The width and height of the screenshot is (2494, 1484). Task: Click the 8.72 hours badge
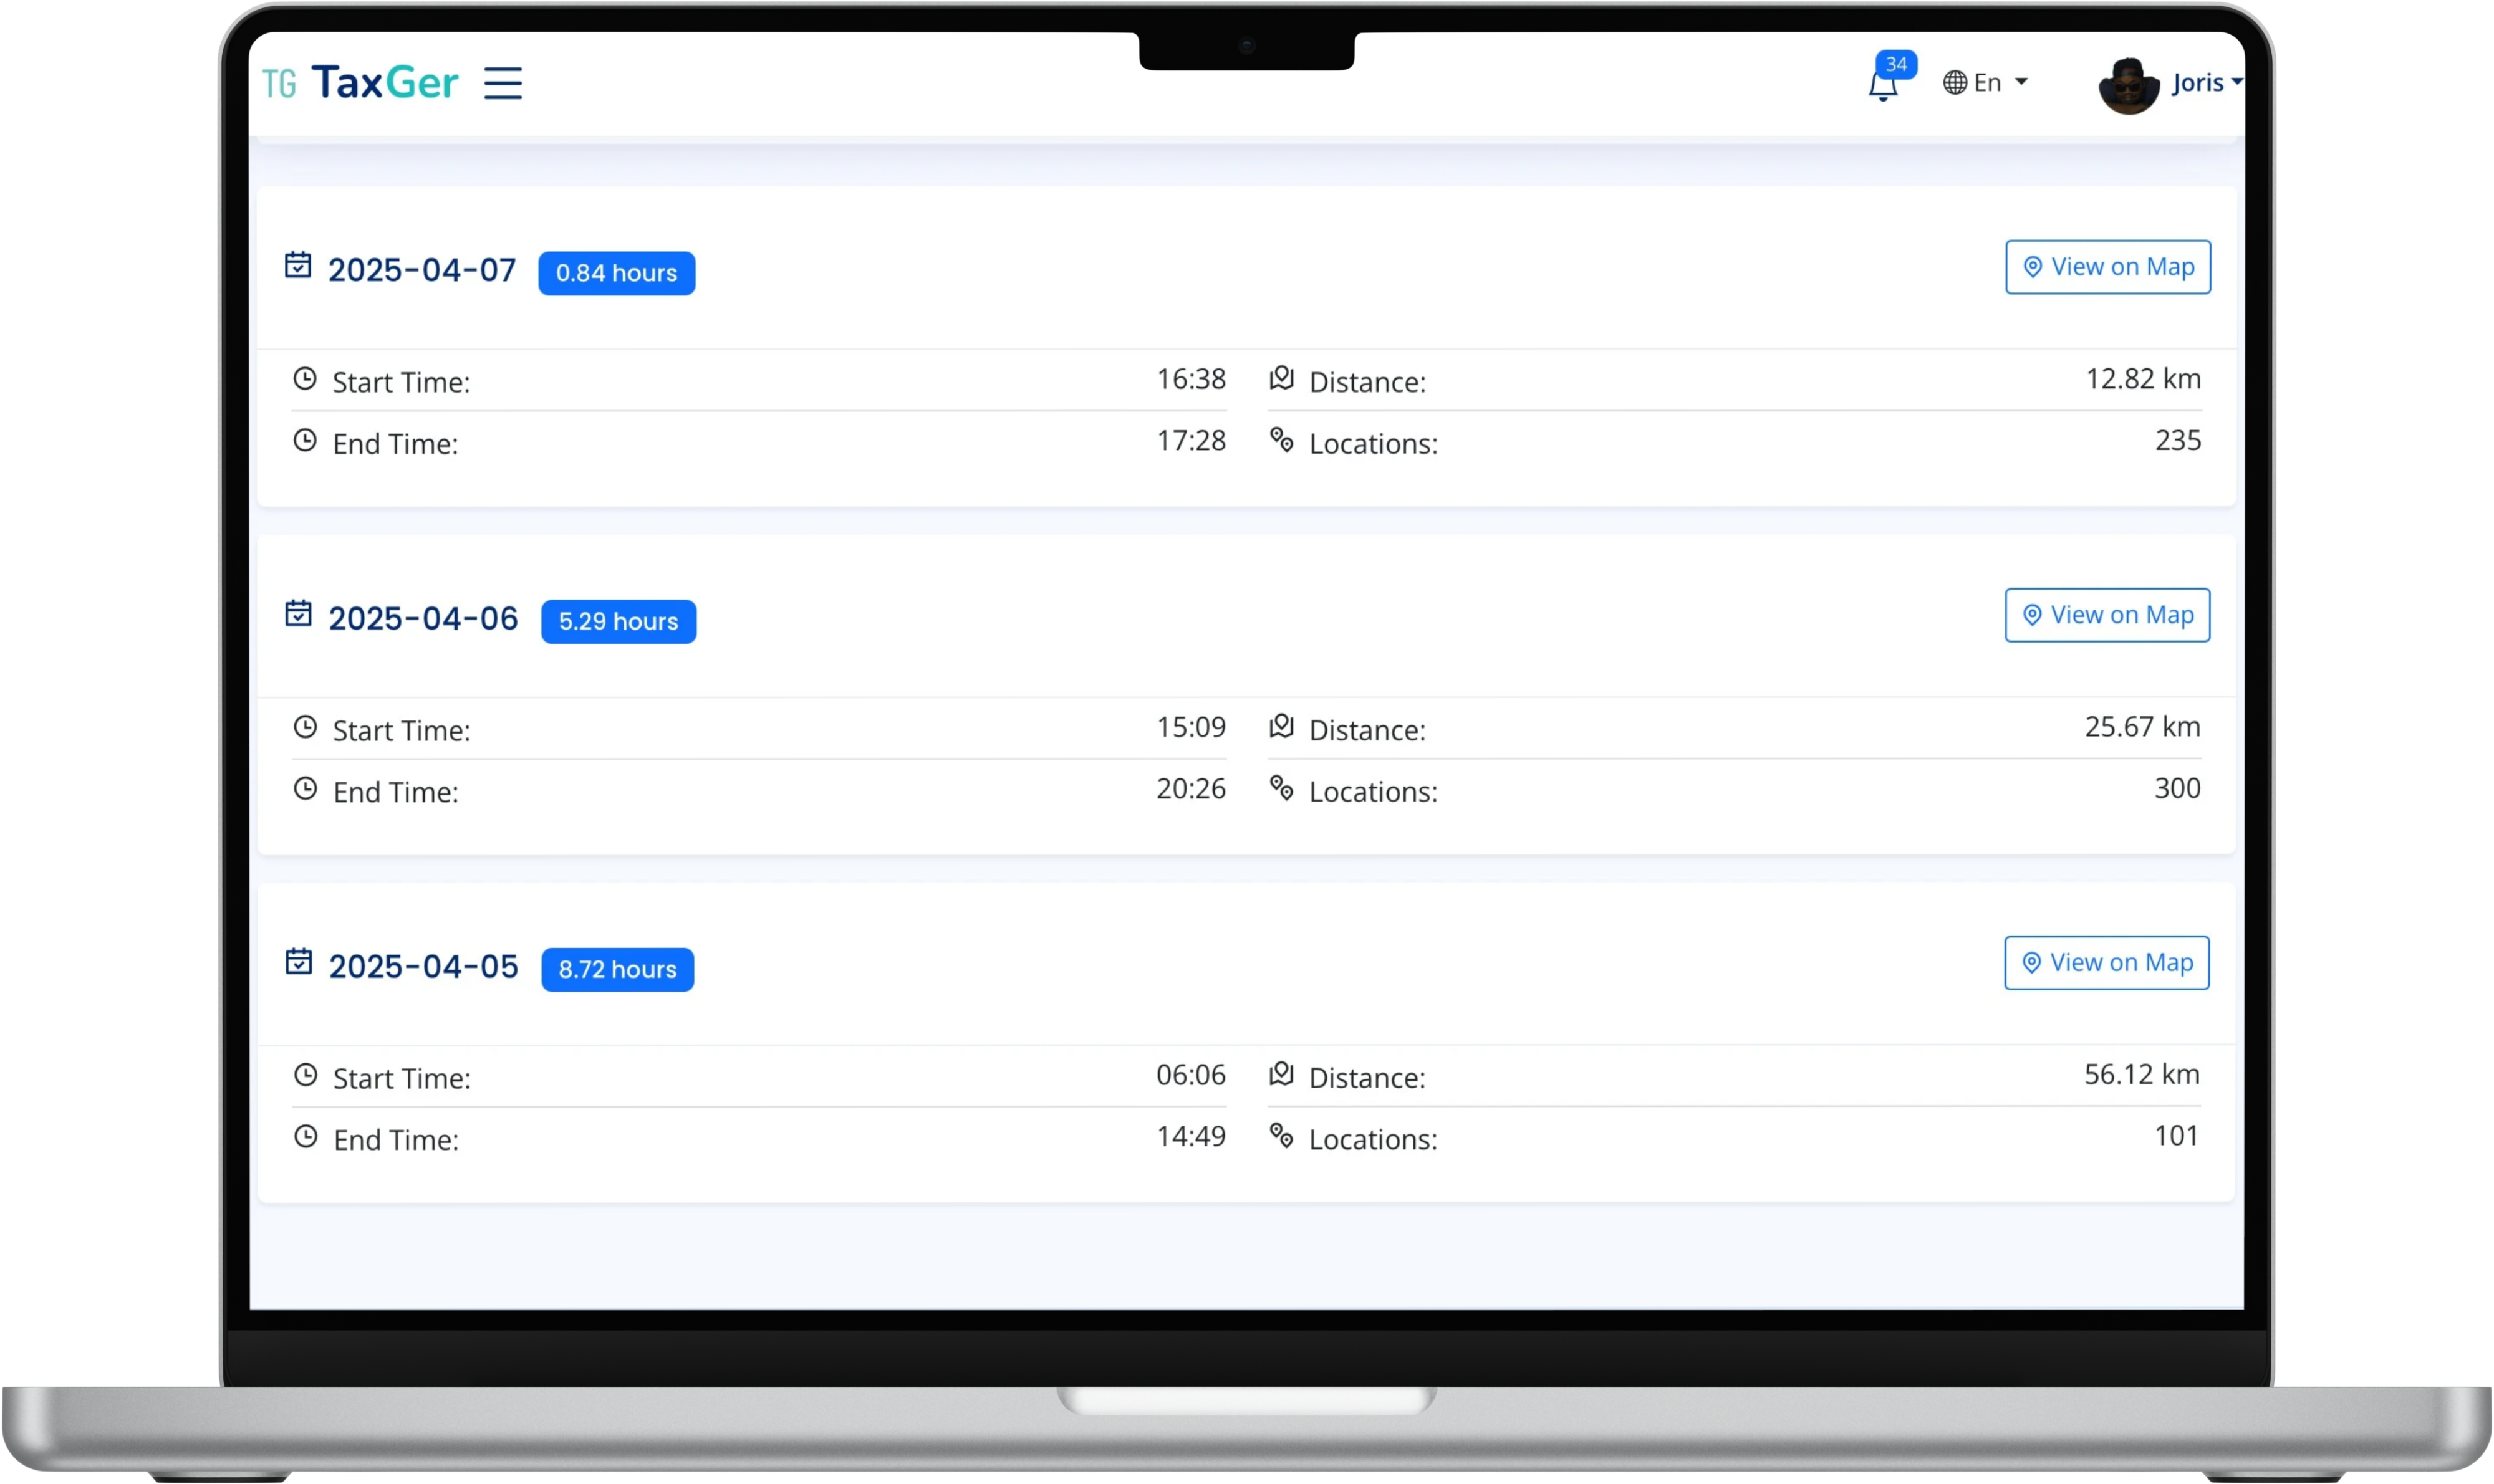[x=617, y=969]
